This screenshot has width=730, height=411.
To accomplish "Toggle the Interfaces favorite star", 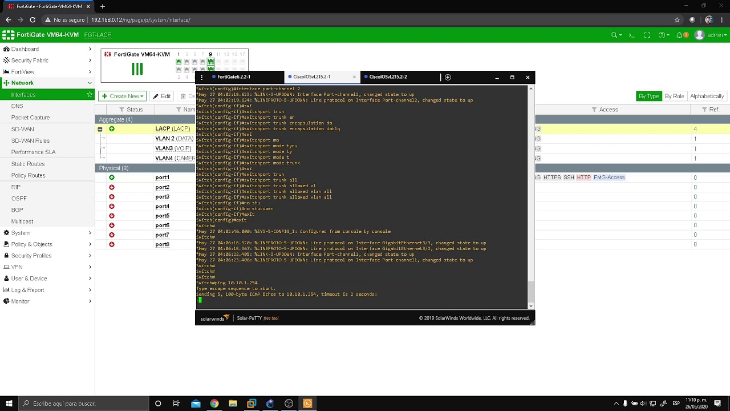I will (90, 95).
